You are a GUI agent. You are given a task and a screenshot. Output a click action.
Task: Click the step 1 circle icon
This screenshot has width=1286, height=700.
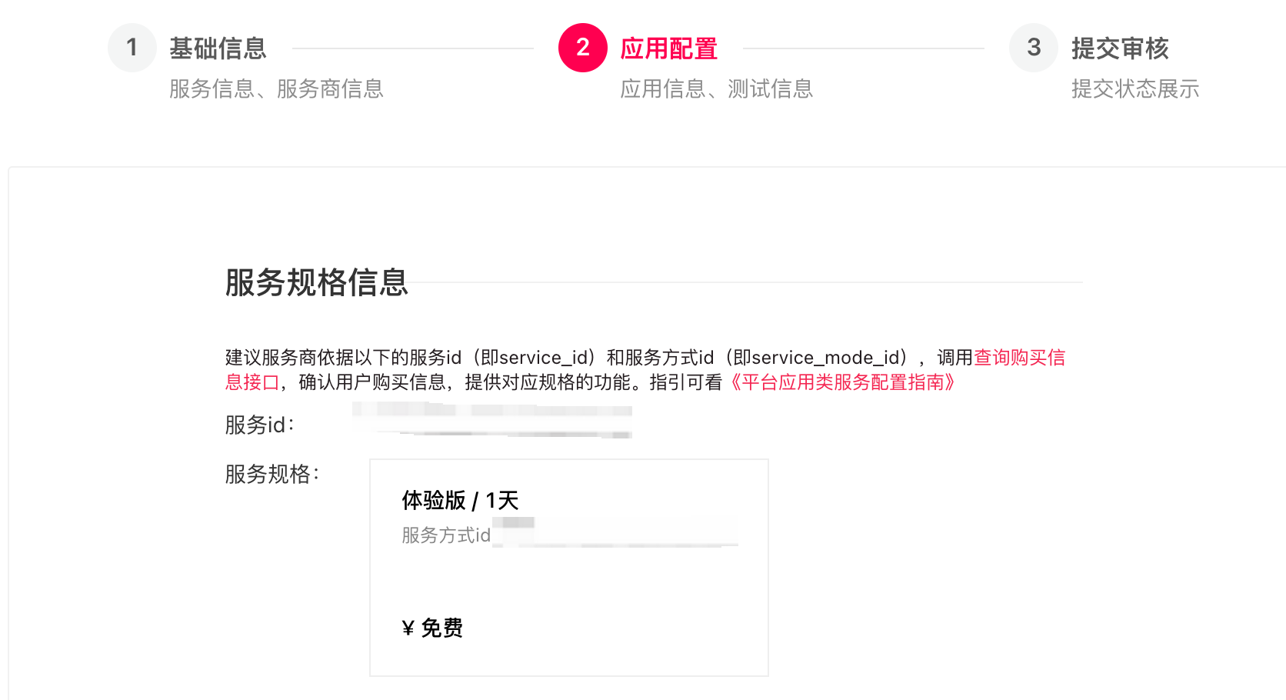tap(132, 48)
